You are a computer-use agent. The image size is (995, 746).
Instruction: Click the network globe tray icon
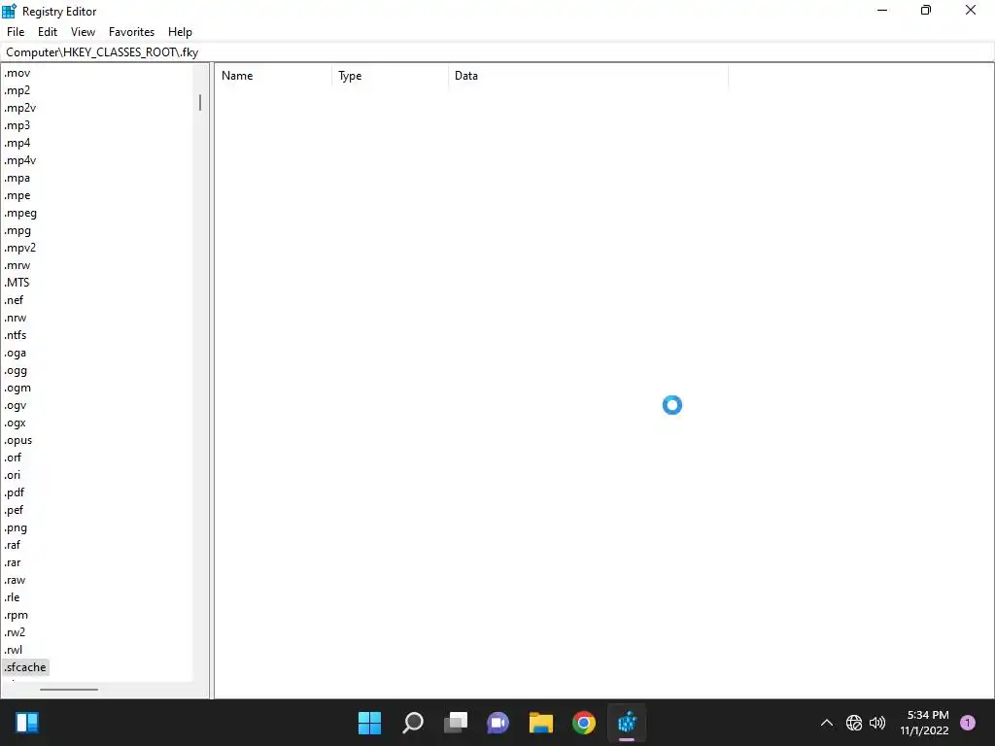(854, 723)
